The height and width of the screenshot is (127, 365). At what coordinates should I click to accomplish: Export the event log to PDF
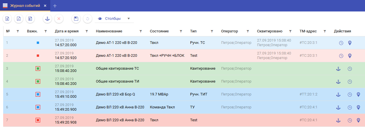(x=19, y=19)
